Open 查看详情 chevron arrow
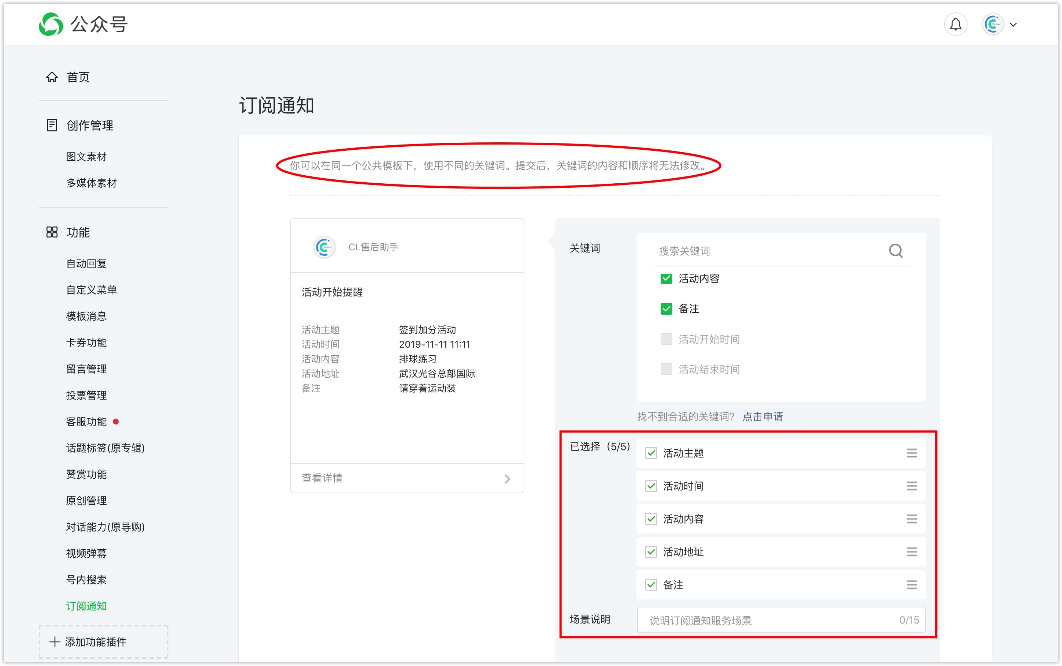 coord(507,478)
